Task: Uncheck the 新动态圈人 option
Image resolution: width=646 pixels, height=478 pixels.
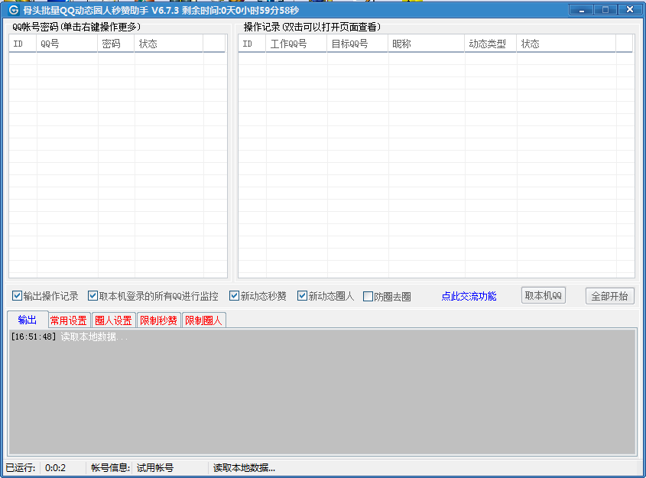Action: (x=302, y=296)
